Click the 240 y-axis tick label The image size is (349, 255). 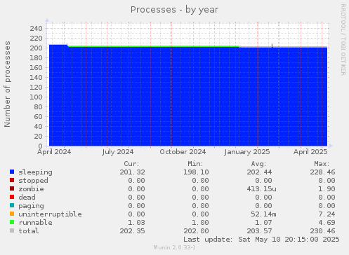click(x=37, y=29)
